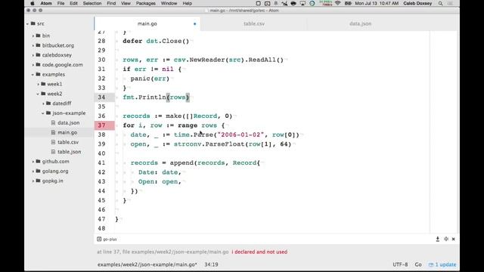484x272 pixels.
Task: Click line number 37 with error highlight
Action: coord(102,125)
